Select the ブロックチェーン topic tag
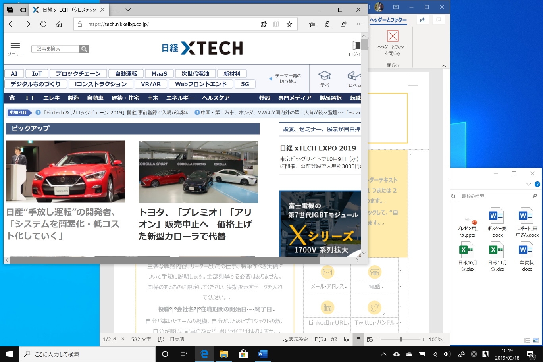The width and height of the screenshot is (543, 362). (78, 74)
